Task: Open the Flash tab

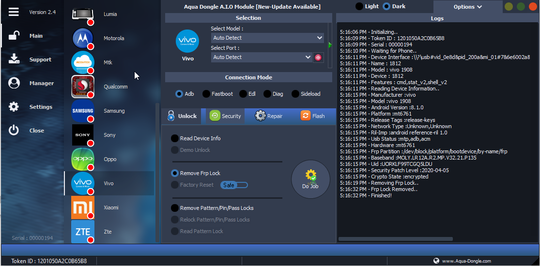Action: (312, 116)
